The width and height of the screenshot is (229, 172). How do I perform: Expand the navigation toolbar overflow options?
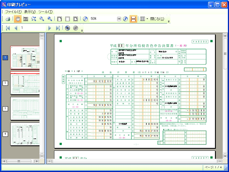[82, 30]
